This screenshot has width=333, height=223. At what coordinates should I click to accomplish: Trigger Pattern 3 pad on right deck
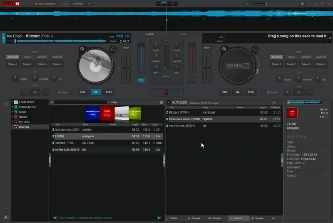click(x=306, y=64)
